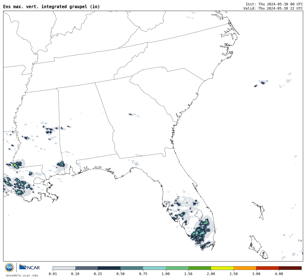Select the dark maroon above-4.00 color swatch

(x=290, y=268)
